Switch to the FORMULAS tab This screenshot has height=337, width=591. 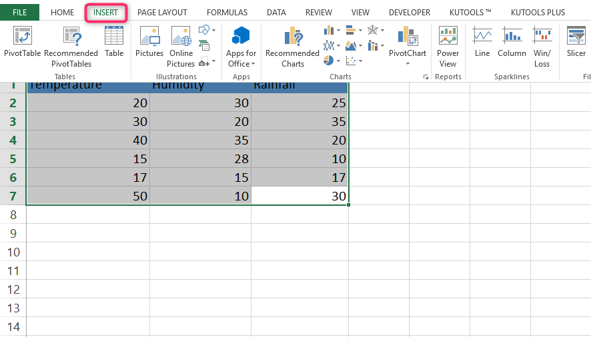(x=227, y=13)
